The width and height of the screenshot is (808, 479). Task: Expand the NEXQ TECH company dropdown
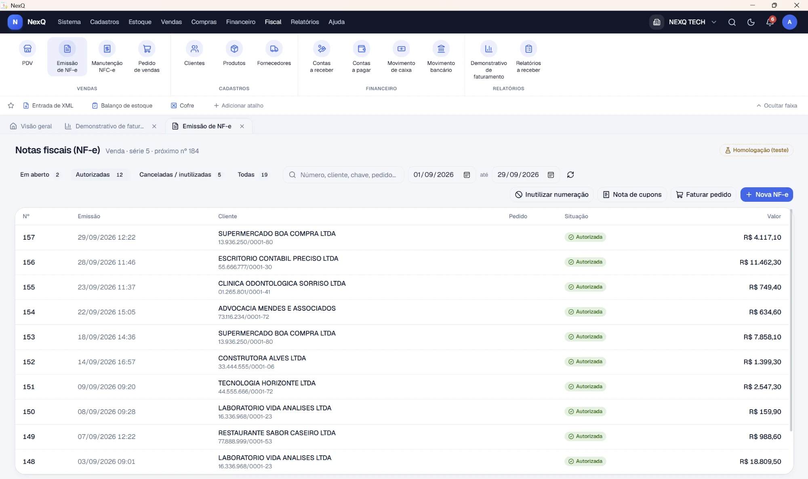(684, 22)
